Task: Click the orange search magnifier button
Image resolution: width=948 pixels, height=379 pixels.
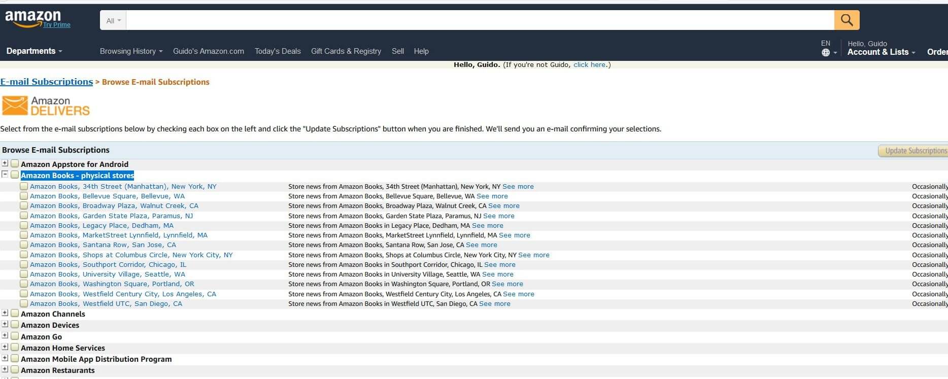Action: (x=847, y=20)
